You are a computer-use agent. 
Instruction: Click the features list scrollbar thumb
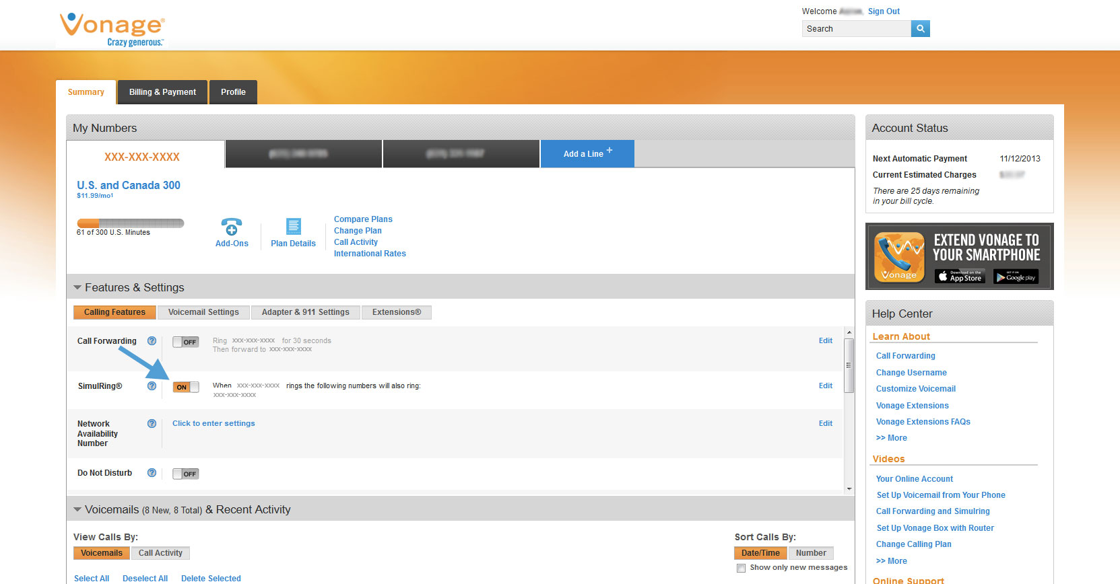849,365
